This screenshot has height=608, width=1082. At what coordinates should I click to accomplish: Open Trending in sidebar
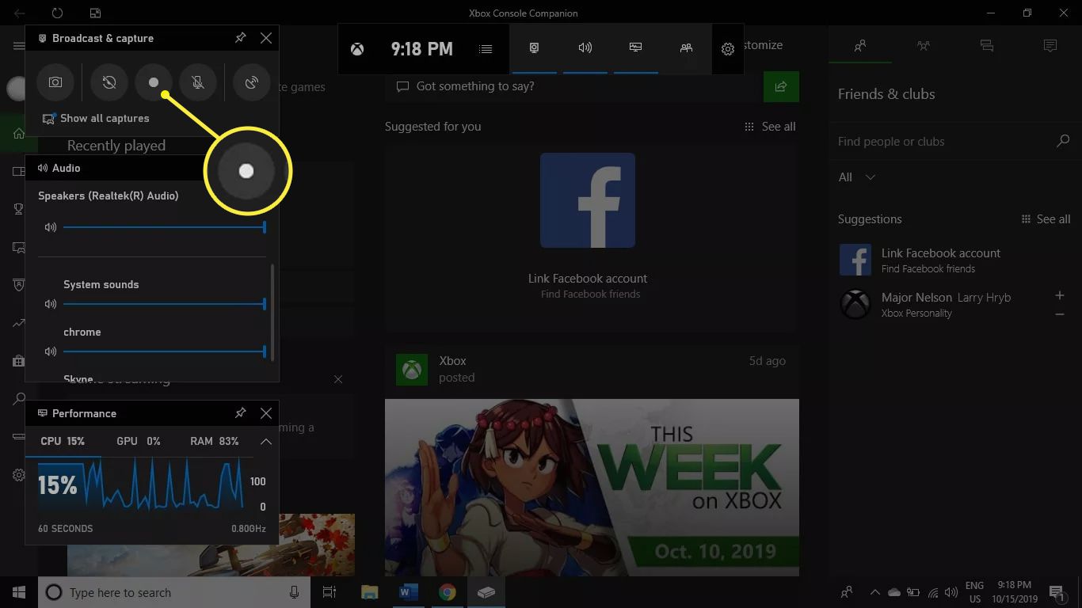coord(19,323)
